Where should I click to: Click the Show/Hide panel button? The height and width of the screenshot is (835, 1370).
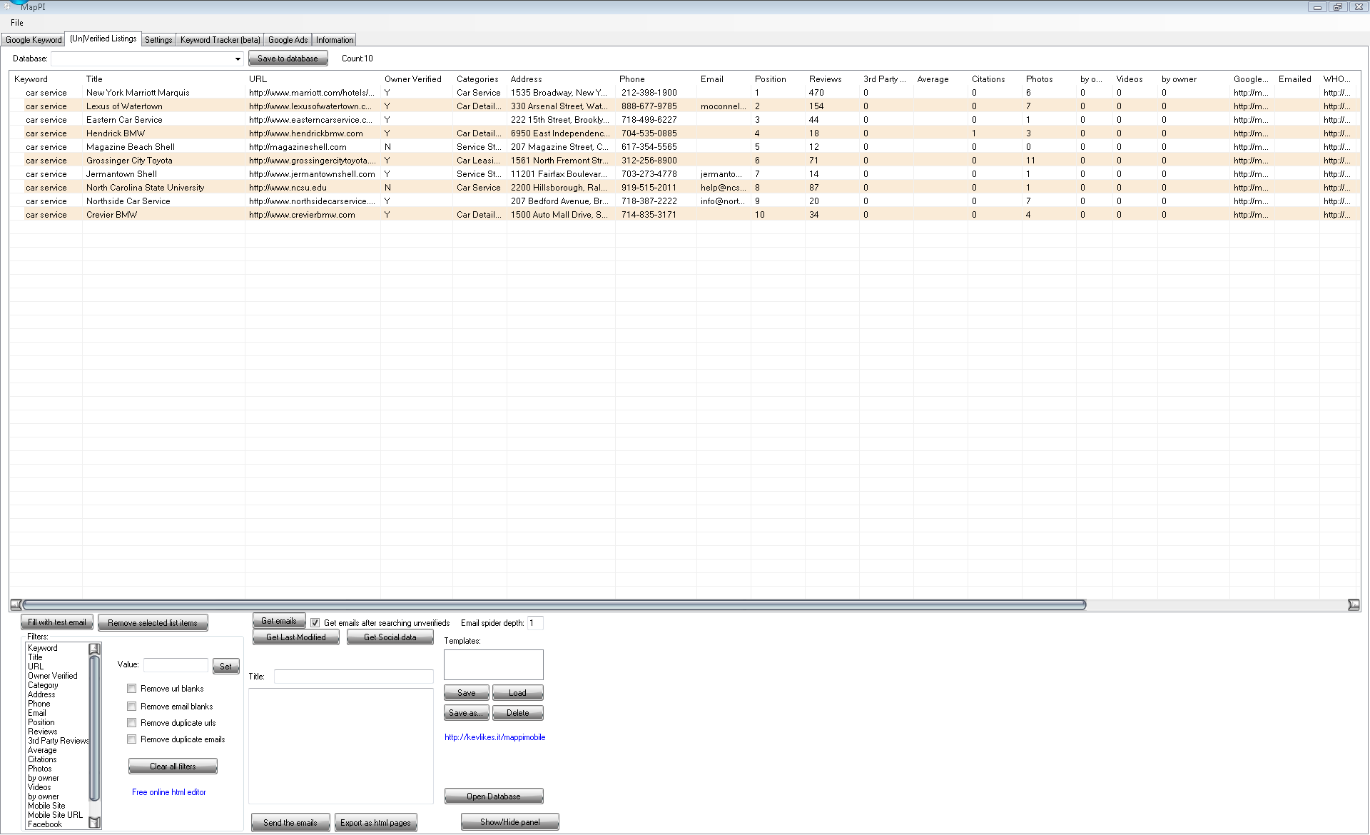pyautogui.click(x=510, y=822)
